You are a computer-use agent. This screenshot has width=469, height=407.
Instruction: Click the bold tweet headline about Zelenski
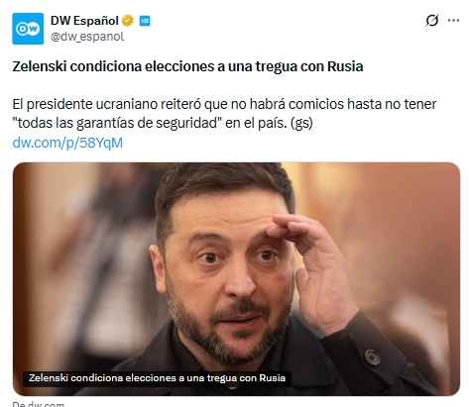coord(187,66)
